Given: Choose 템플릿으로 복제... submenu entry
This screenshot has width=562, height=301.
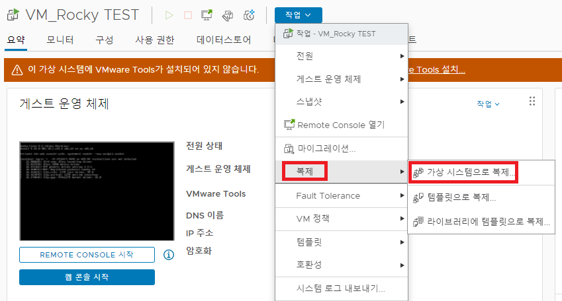Looking at the screenshot, I should (481, 197).
